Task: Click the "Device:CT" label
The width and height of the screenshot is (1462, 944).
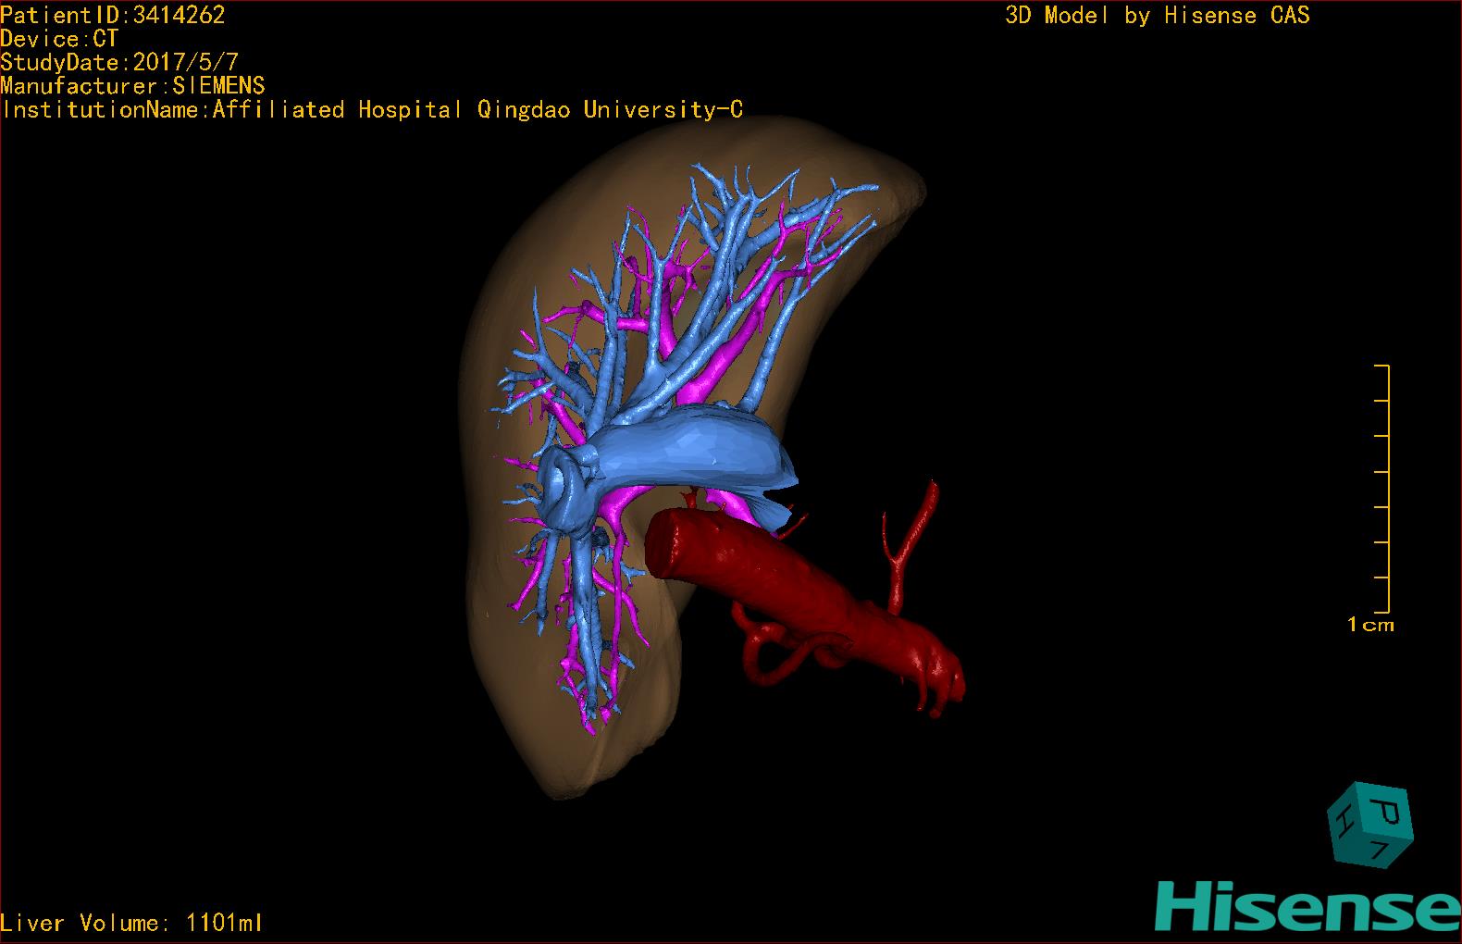Action: coord(59,39)
